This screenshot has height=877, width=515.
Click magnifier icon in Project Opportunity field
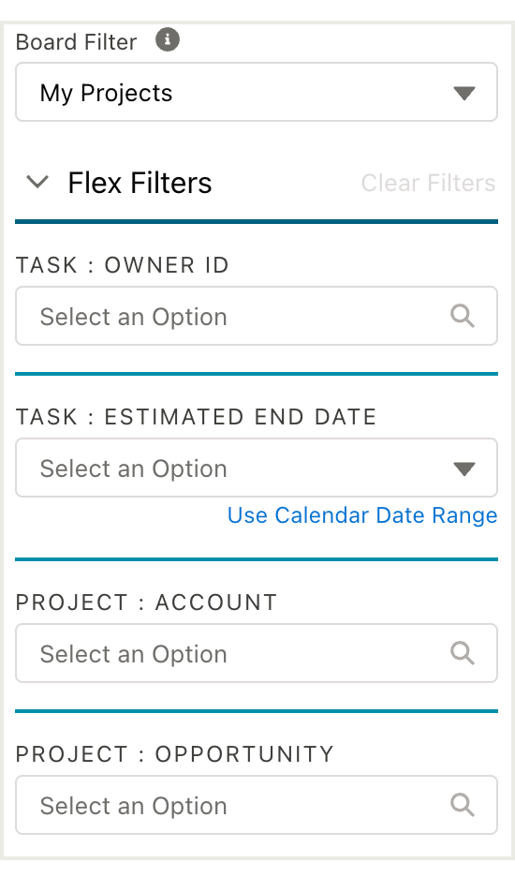463,806
